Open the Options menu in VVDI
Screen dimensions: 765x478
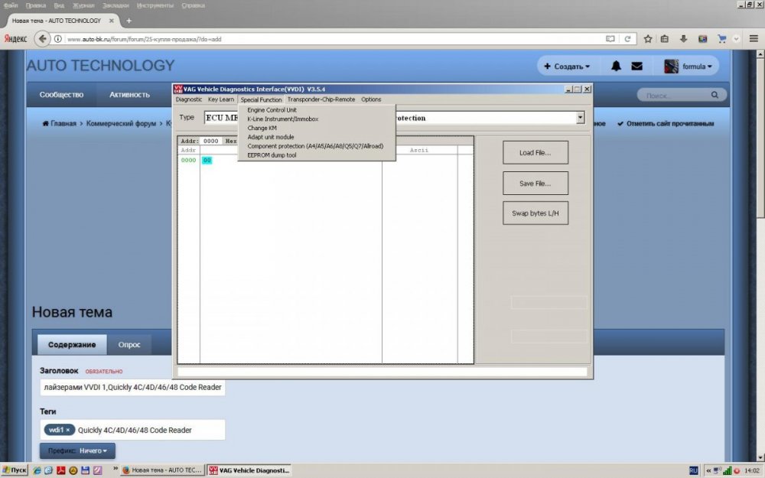click(371, 99)
